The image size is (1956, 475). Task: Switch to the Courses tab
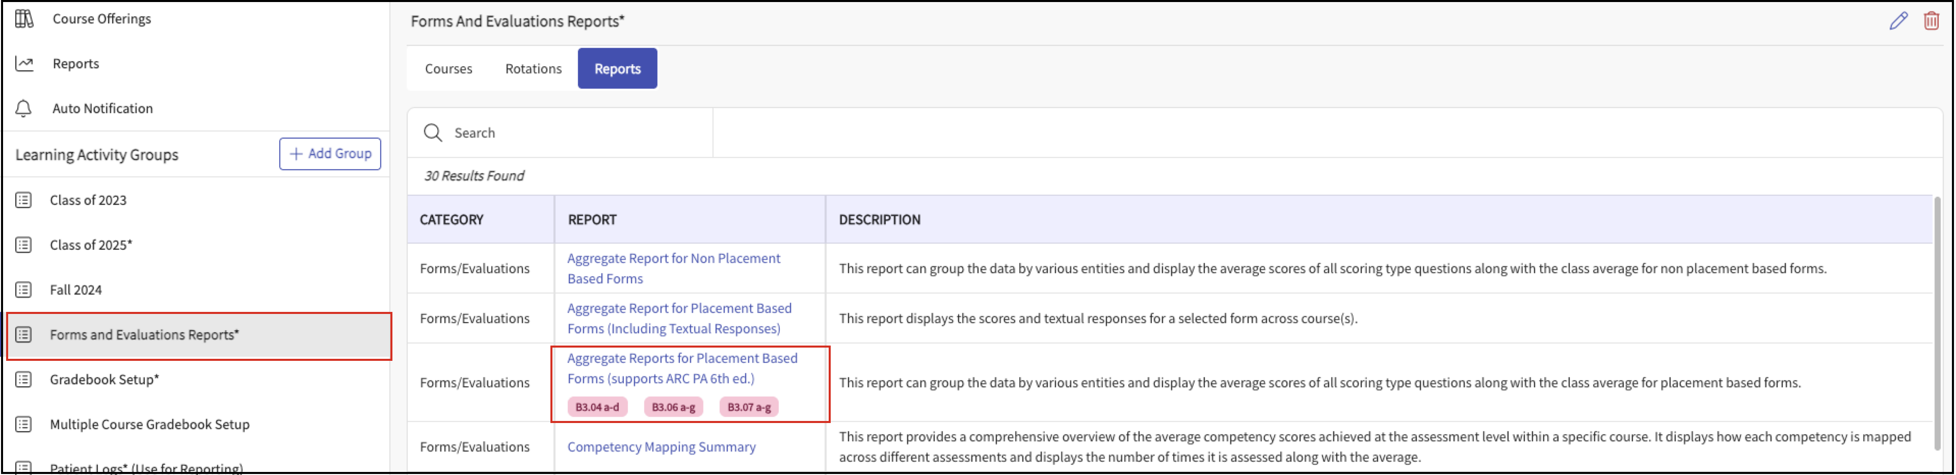[x=448, y=69]
